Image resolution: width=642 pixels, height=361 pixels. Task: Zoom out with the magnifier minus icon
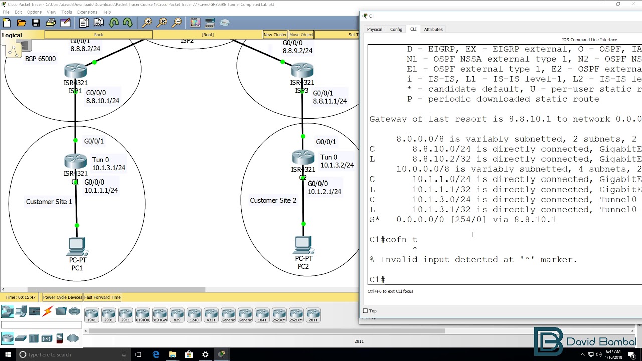click(177, 23)
